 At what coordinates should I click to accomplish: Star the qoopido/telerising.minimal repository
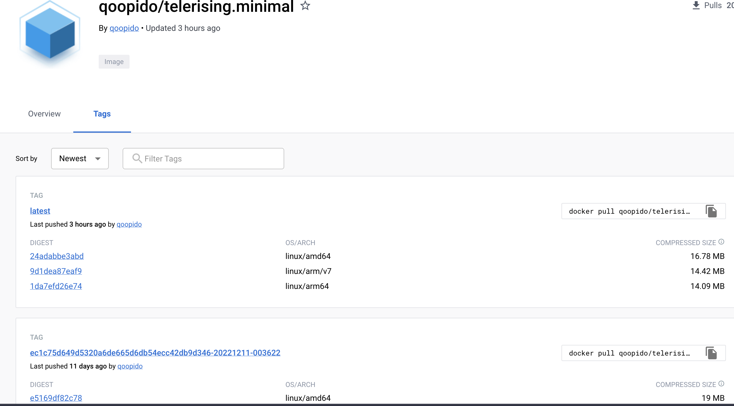click(305, 5)
